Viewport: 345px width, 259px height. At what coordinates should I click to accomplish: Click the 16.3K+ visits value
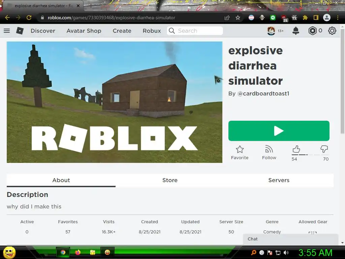coord(109,232)
